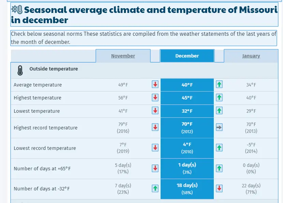Viewport: 283px width, 203px height.
Task: Click green up arrow right of 1 day(s)
Action: 219,168
